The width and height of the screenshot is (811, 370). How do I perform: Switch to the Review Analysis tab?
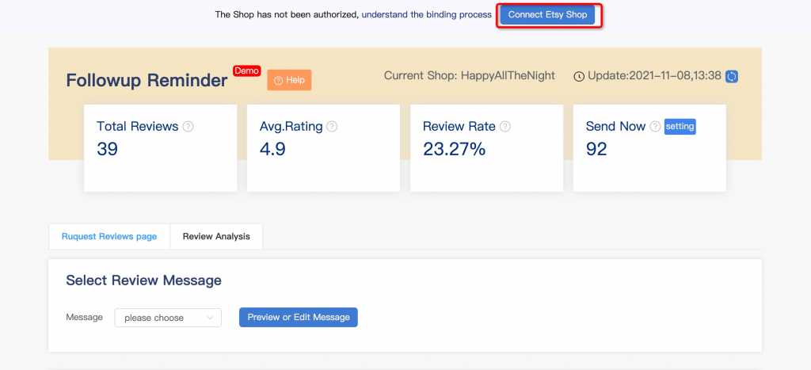pos(216,236)
